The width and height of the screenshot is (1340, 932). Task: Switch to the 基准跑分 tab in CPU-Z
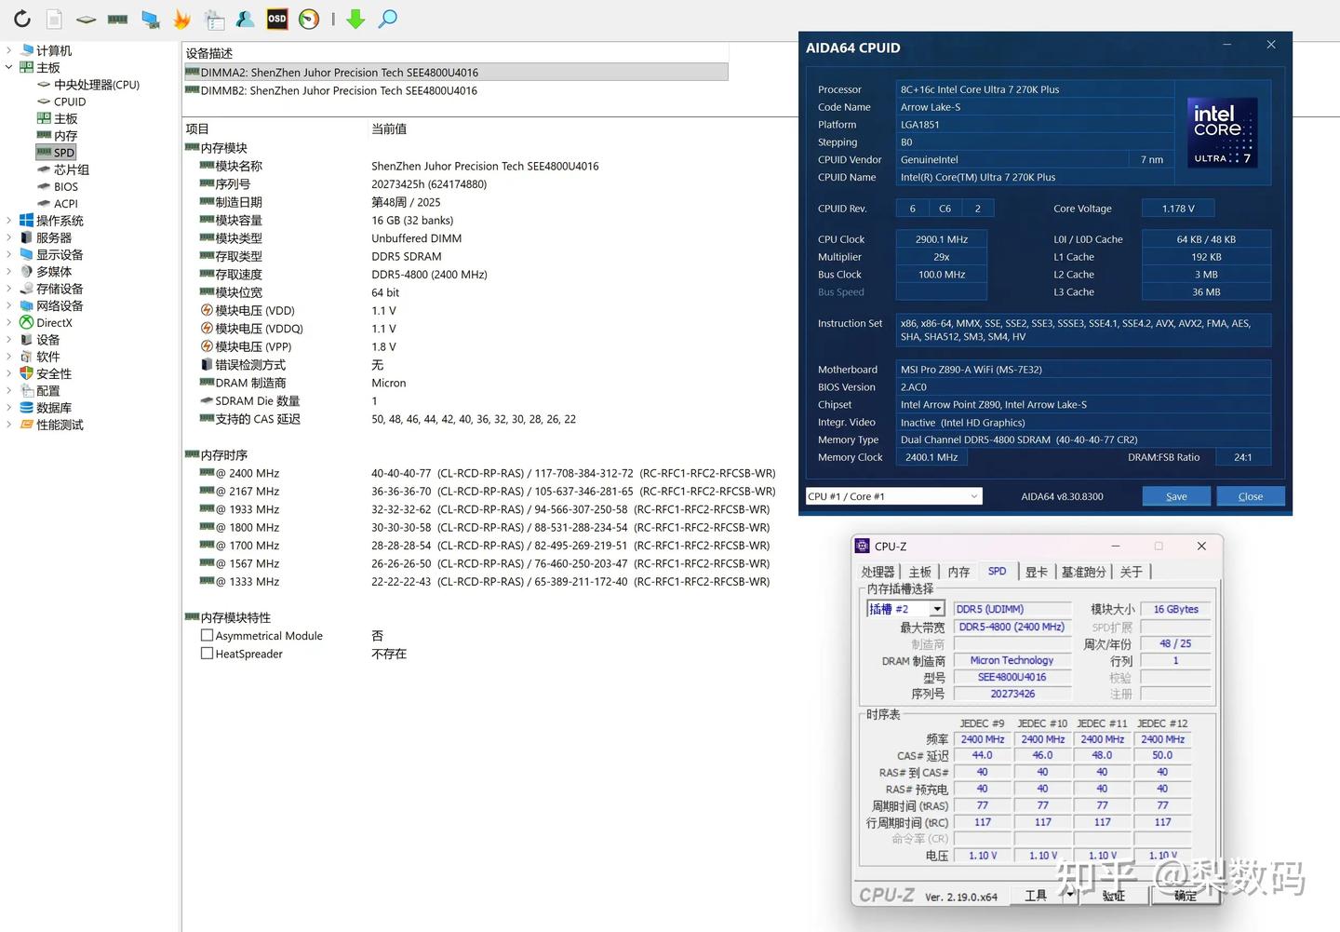click(x=1084, y=572)
